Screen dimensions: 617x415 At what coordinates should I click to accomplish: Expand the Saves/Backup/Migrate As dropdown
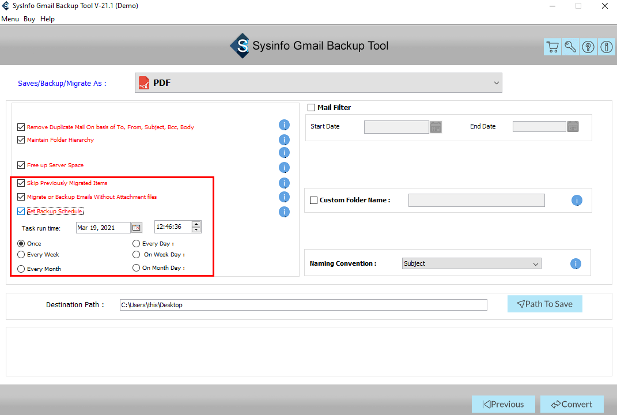319,82
